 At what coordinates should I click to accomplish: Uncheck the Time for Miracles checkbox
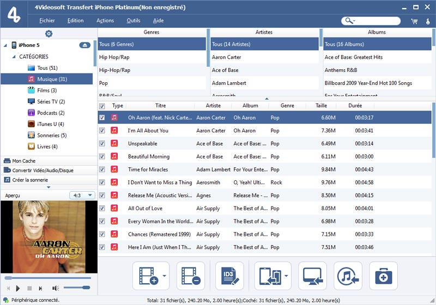(102, 169)
